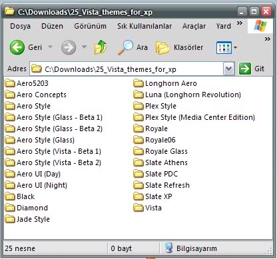Minimize the Explorer window
Viewport: 277px width, 259px height.
pos(242,11)
